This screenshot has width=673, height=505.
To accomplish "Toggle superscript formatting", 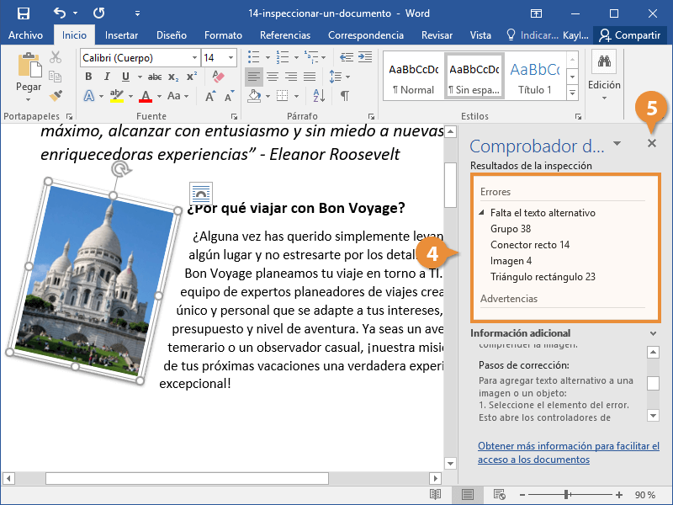I will coord(192,77).
